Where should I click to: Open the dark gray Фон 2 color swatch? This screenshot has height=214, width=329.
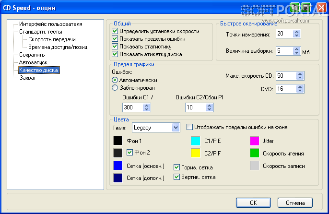(118, 153)
